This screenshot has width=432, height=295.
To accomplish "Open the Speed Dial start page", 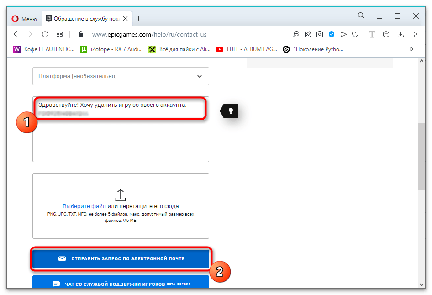I will (59, 34).
